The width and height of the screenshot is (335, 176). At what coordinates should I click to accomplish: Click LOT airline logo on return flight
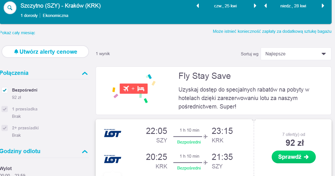tap(113, 159)
